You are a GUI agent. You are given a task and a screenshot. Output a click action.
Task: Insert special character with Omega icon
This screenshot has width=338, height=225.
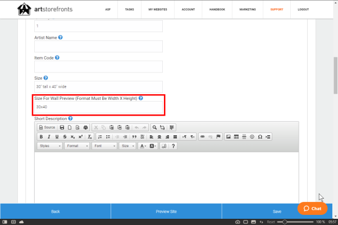tap(260, 136)
